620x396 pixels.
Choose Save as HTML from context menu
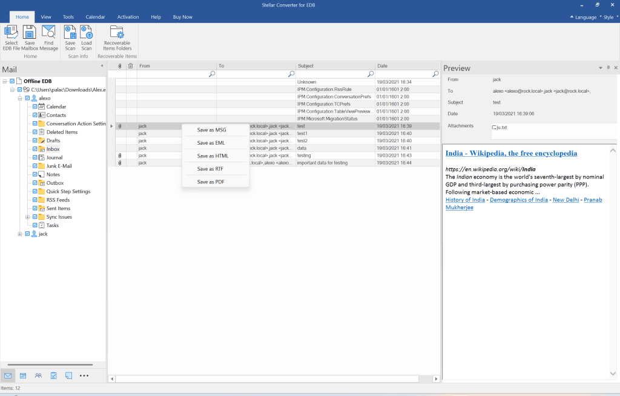(216, 156)
